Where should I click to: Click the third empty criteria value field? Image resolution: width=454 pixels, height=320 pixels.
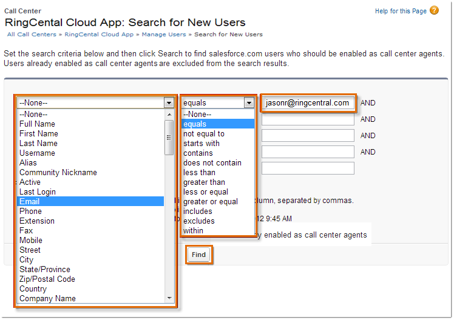click(x=308, y=136)
